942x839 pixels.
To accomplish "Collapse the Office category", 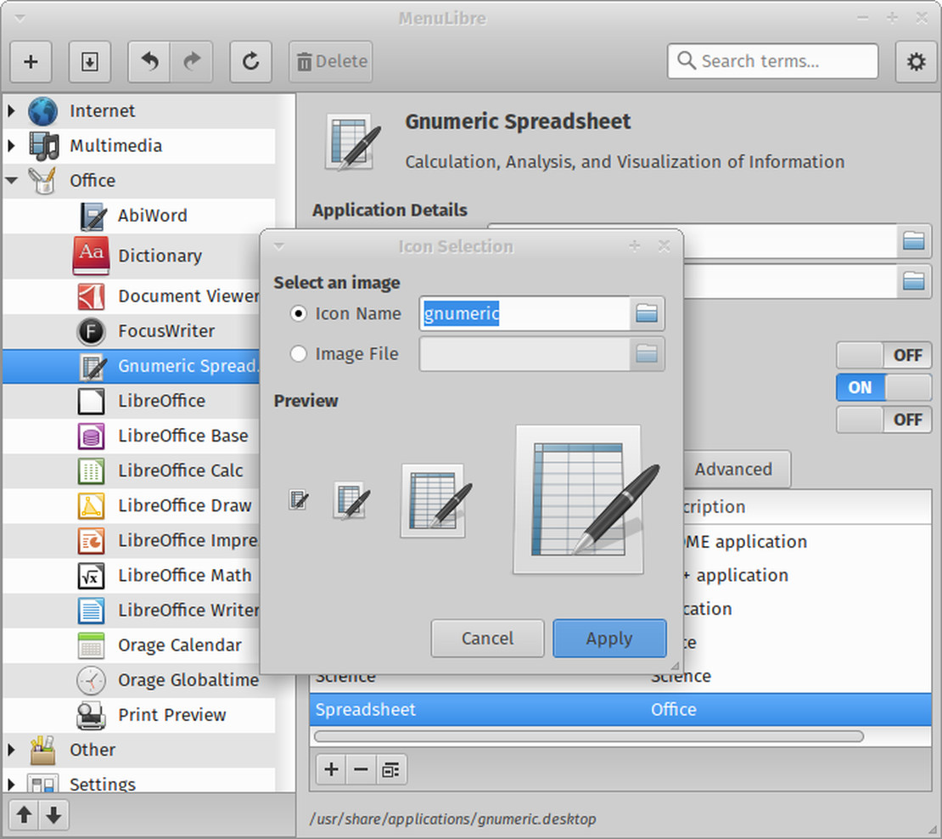I will (12, 180).
